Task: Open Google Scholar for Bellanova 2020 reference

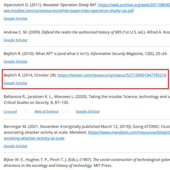Action: tap(88, 112)
